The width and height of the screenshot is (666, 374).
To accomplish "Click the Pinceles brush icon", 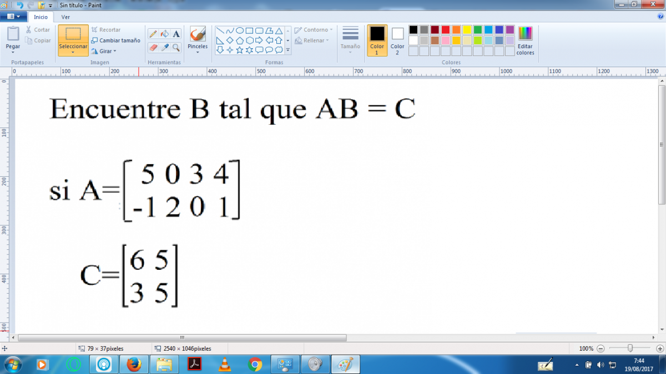I will point(197,34).
